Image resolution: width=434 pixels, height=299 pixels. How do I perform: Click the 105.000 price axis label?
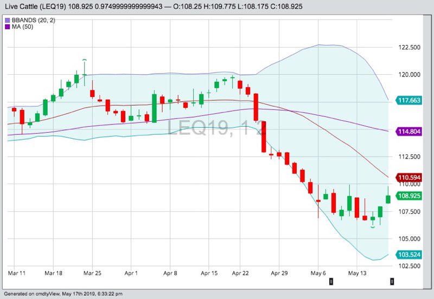[409, 239]
